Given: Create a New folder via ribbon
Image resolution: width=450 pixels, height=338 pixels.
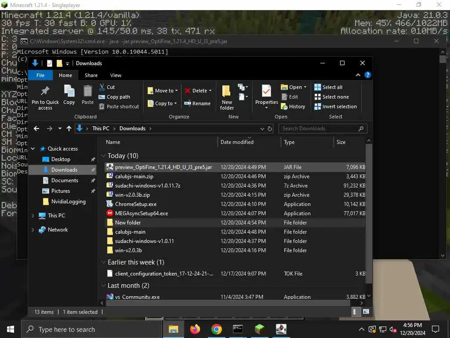Looking at the screenshot, I should (x=226, y=98).
